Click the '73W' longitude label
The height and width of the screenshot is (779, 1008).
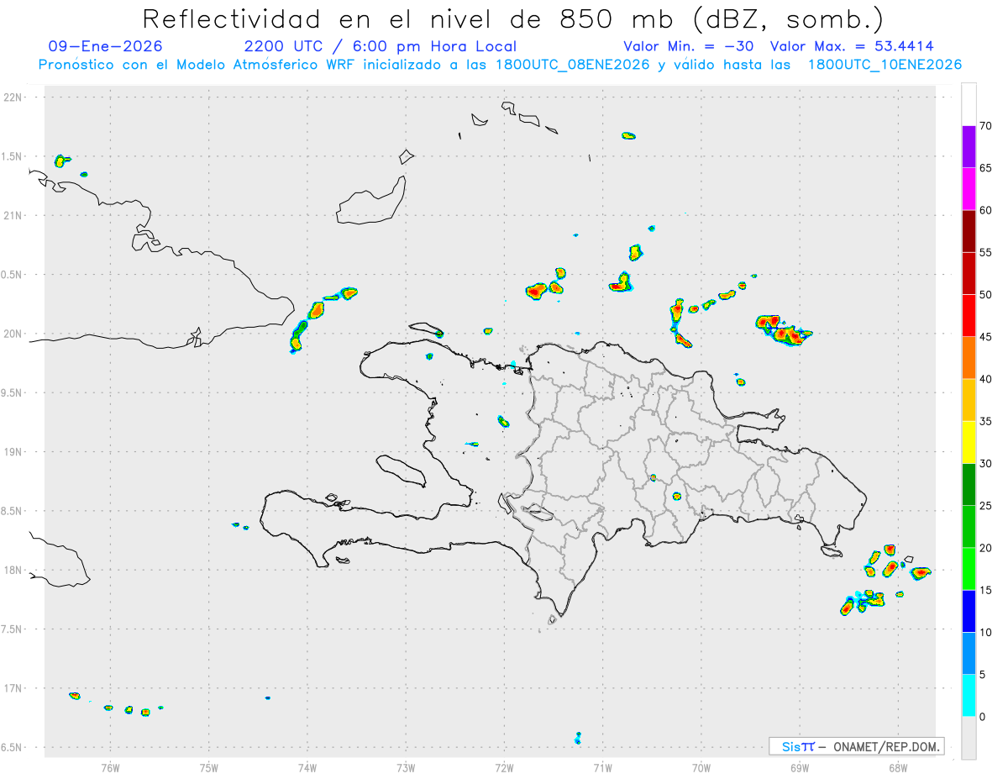(x=406, y=767)
